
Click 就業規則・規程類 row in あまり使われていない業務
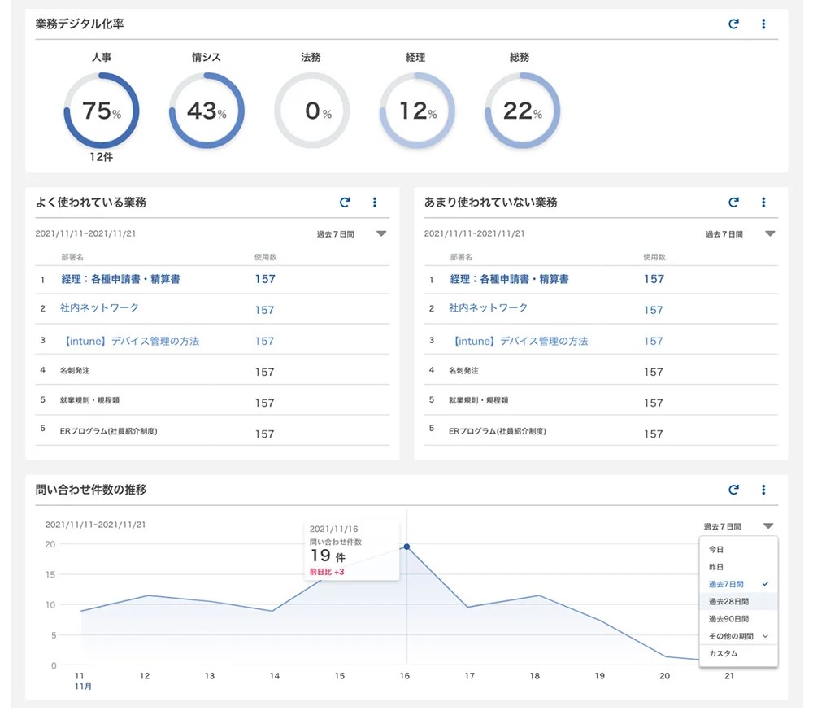click(601, 400)
